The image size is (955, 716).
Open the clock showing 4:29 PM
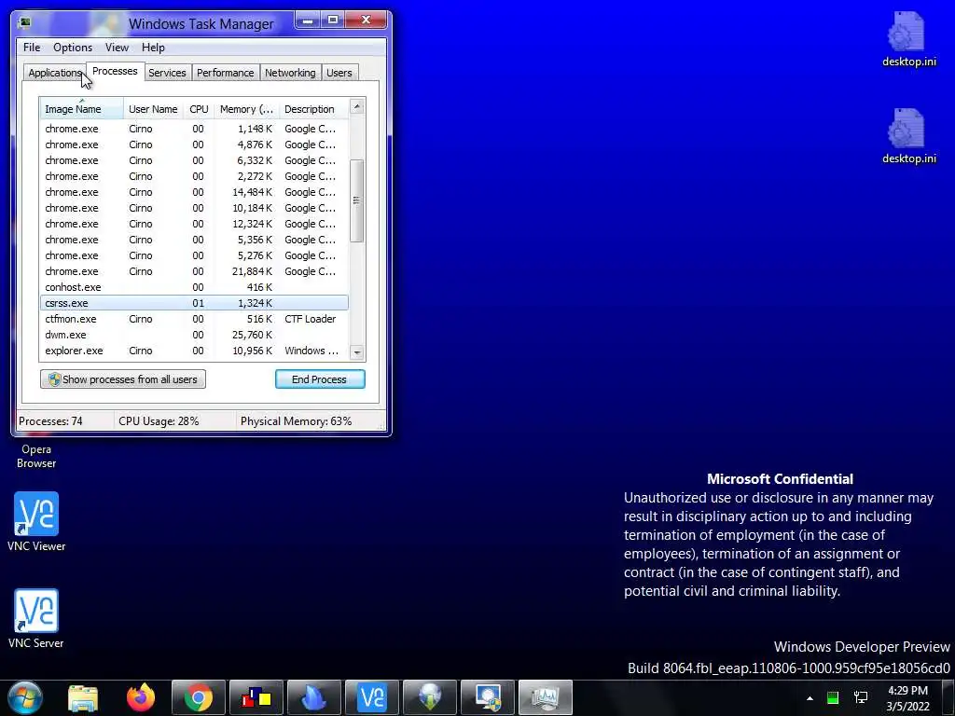click(x=907, y=698)
